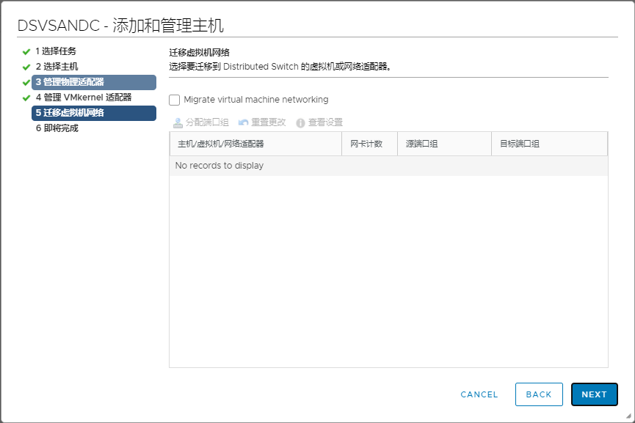This screenshot has height=423, width=635.
Task: Click green checkmark beside step 4 VMkernel
Action: click(x=26, y=98)
